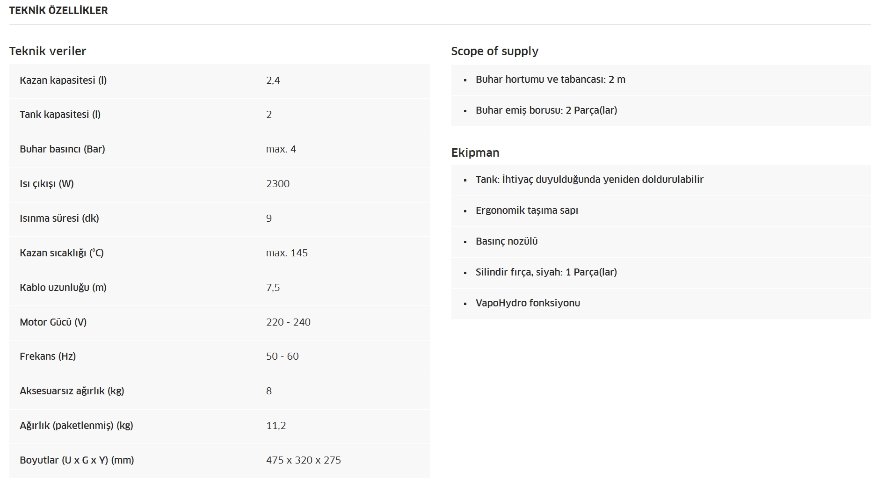
Task: Click the Kablo uzunluğu (m) label
Action: [x=63, y=288]
